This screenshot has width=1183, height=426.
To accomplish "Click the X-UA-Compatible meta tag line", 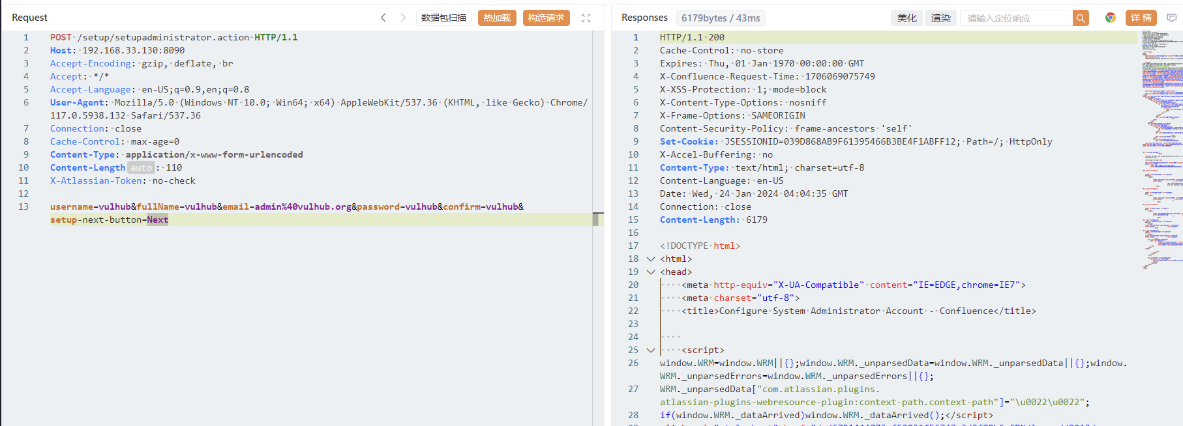I will 854,285.
